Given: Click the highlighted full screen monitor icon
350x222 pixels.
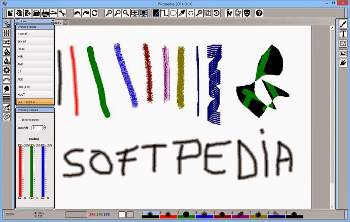Looking at the screenshot, I should (x=144, y=13).
